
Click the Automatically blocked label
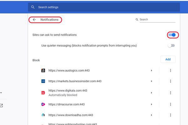click(x=63, y=95)
